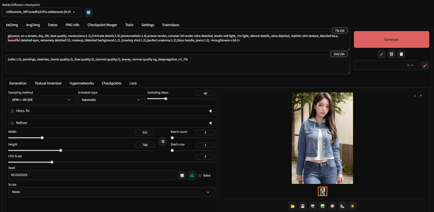Screen dimensions: 434x212
Task: Select the Generation sub-tab
Action: [x=18, y=83]
